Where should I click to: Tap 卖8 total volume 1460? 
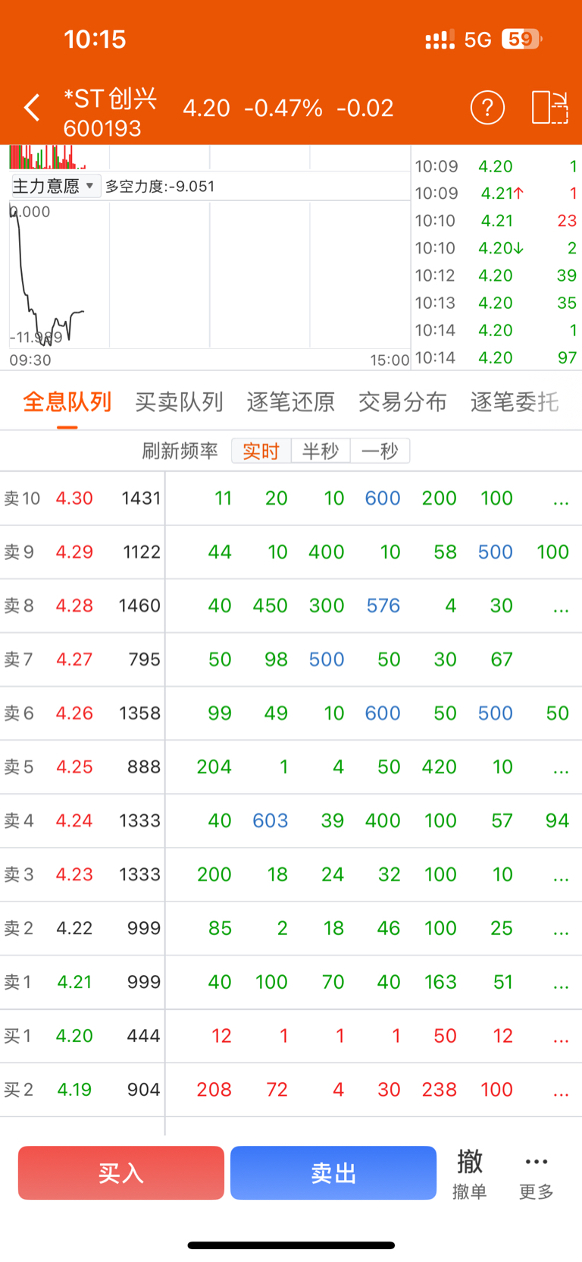[139, 606]
